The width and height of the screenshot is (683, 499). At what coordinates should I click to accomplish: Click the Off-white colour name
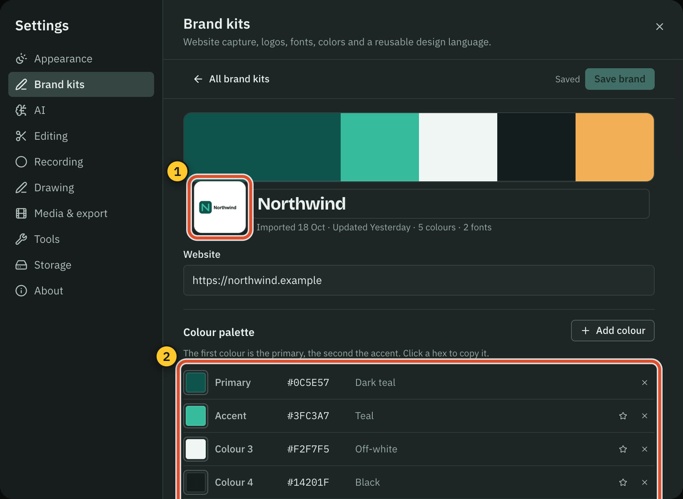click(376, 449)
